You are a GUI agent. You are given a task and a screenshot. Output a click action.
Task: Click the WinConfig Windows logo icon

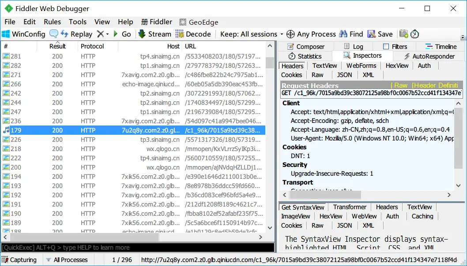[x=6, y=34]
